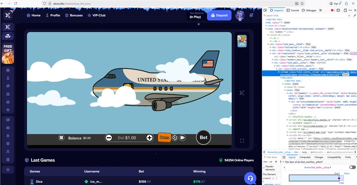Click the game hamburger menu icon

61,138
